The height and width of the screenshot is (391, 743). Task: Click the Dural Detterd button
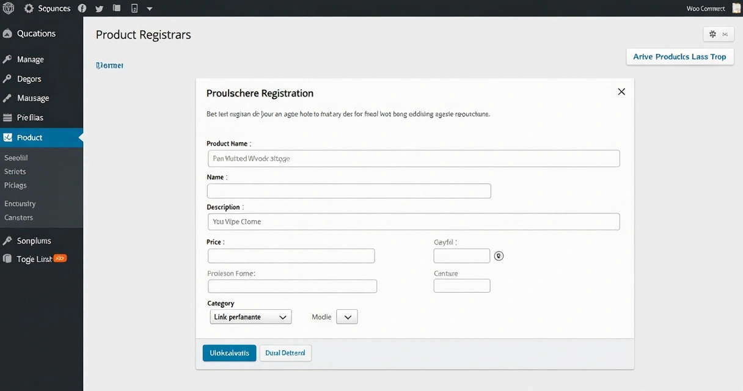(285, 353)
